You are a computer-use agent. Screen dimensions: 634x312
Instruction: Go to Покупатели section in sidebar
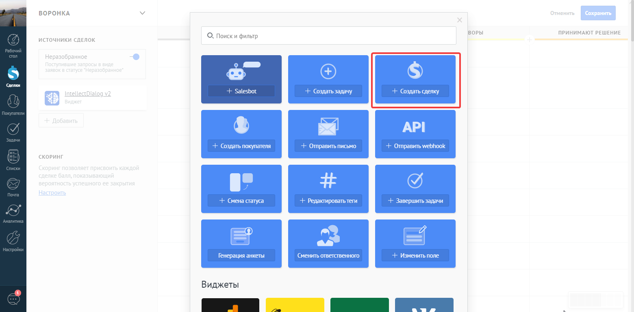pyautogui.click(x=13, y=105)
